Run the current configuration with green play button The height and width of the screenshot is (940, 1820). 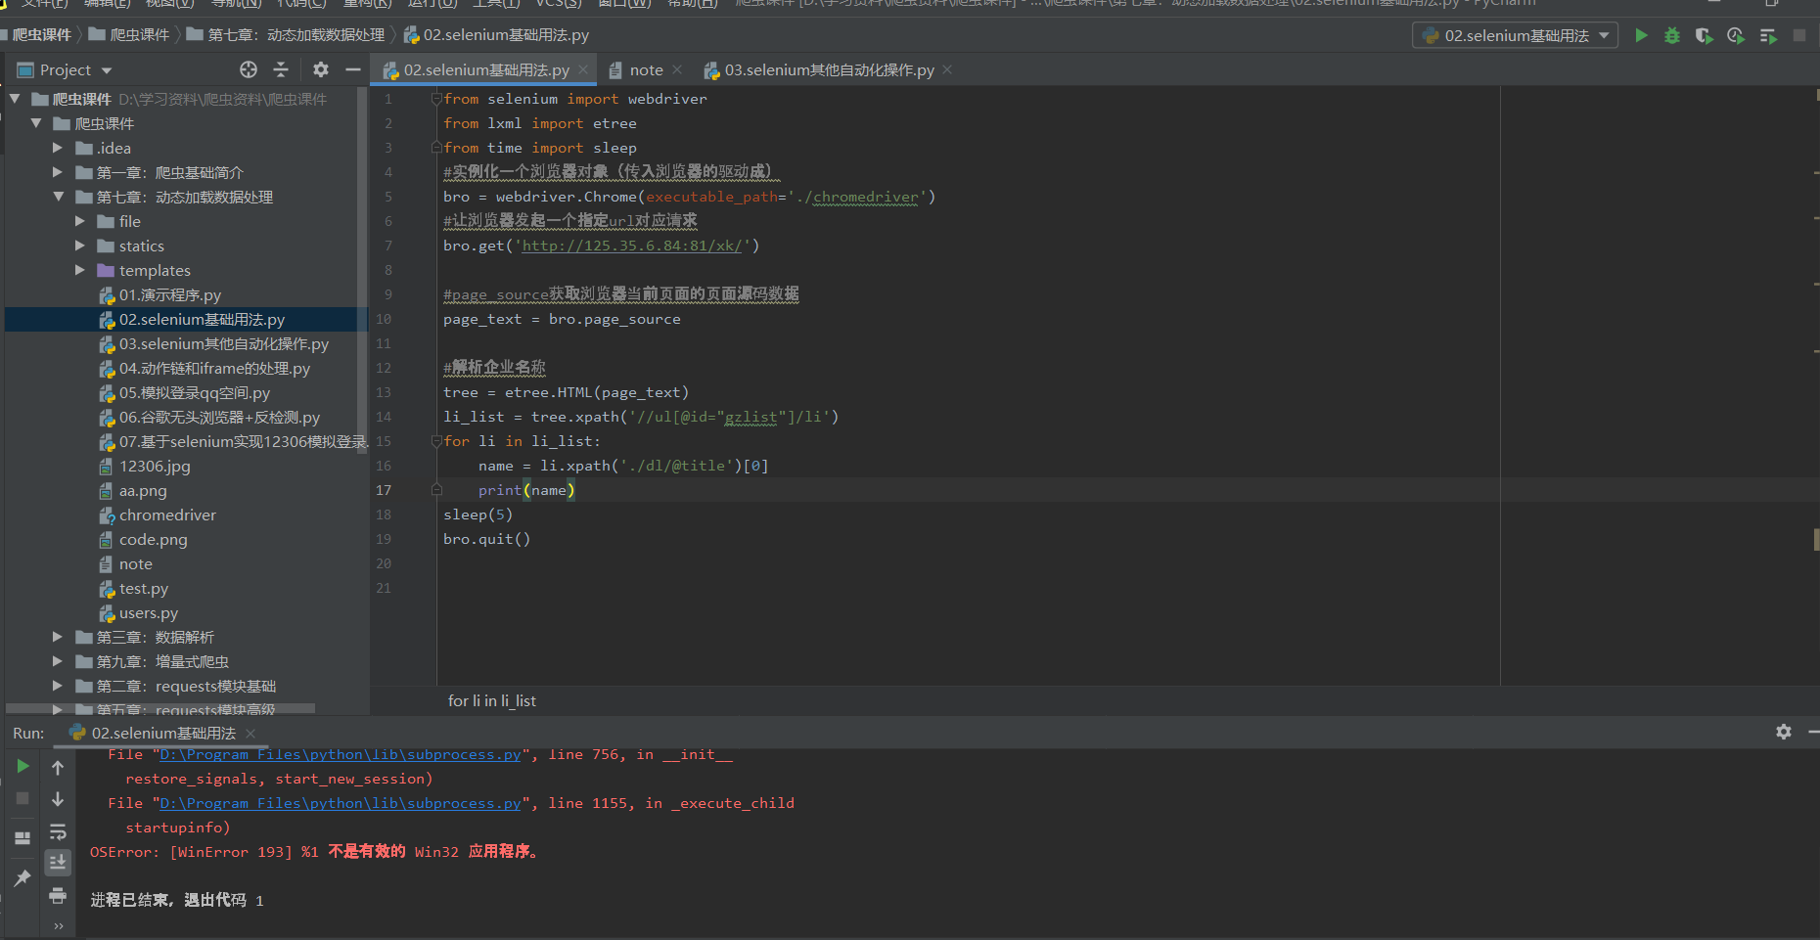[x=1641, y=35]
